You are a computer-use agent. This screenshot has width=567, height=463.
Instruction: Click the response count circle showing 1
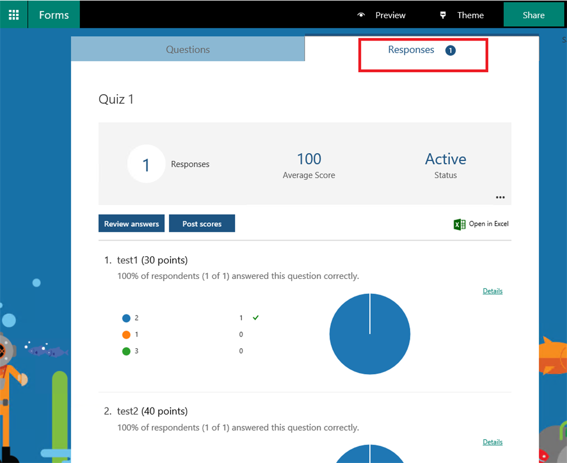(x=146, y=164)
